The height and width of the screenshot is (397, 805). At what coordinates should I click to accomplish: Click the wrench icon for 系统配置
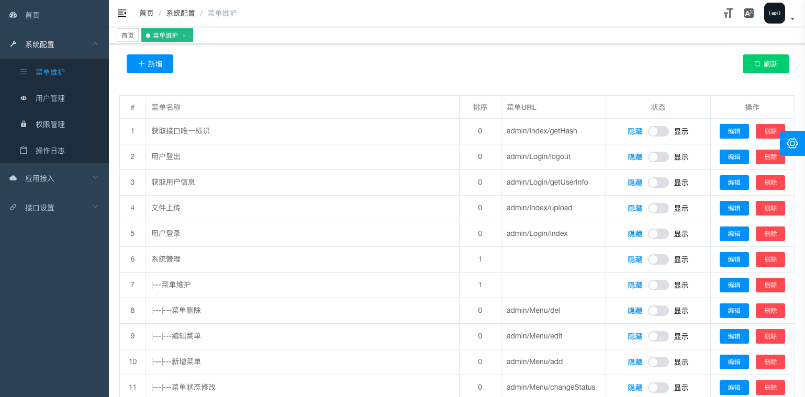point(14,44)
